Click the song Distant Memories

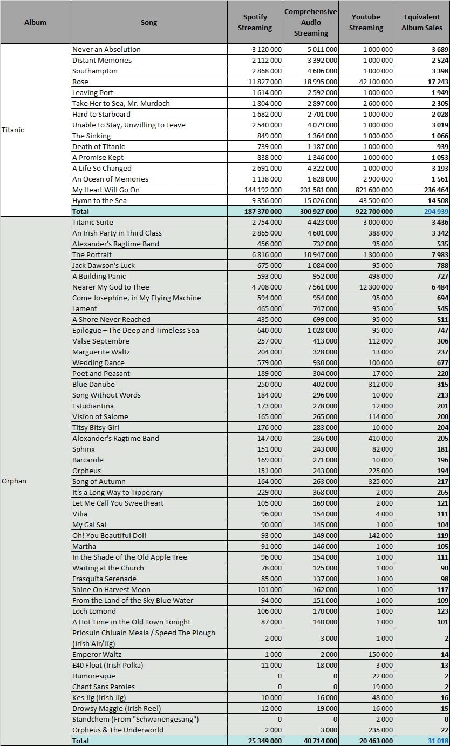102,60
